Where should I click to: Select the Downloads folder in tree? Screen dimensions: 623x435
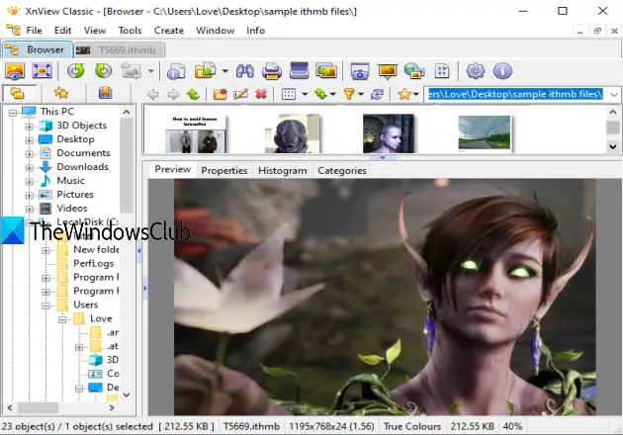click(82, 167)
